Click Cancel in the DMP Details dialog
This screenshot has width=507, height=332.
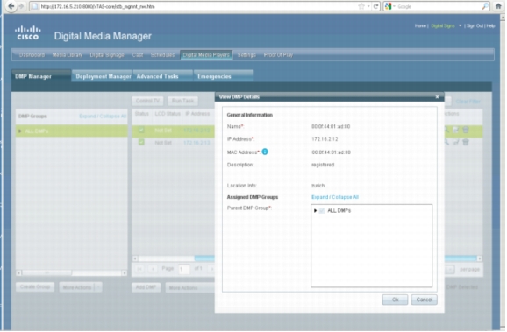(x=425, y=300)
